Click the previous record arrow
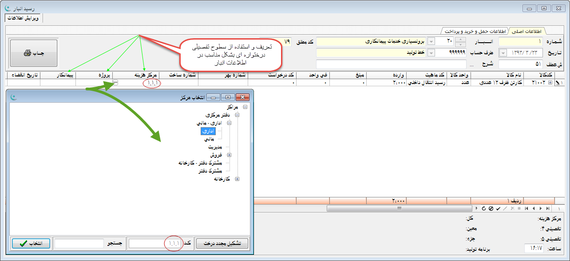This screenshot has height=261, width=570. [x=534, y=208]
